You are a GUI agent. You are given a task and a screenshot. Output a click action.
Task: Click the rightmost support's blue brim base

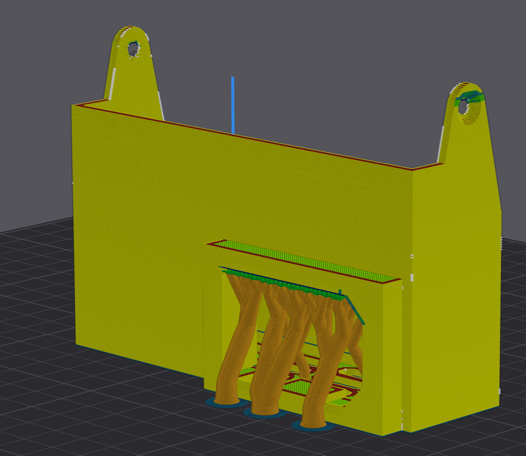pos(313,427)
